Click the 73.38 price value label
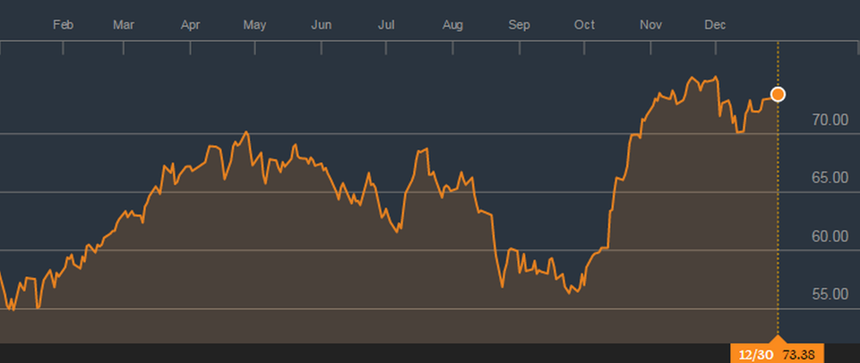The image size is (860, 363). 801,354
